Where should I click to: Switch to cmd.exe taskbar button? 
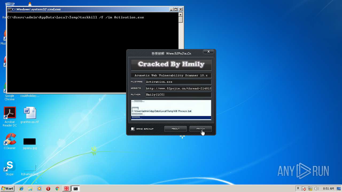click(76, 189)
